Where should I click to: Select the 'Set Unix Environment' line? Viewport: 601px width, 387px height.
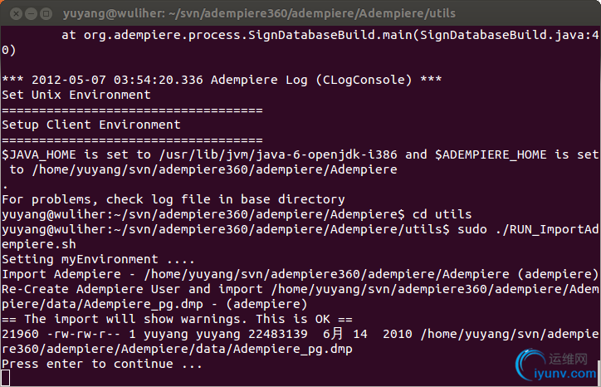76,95
